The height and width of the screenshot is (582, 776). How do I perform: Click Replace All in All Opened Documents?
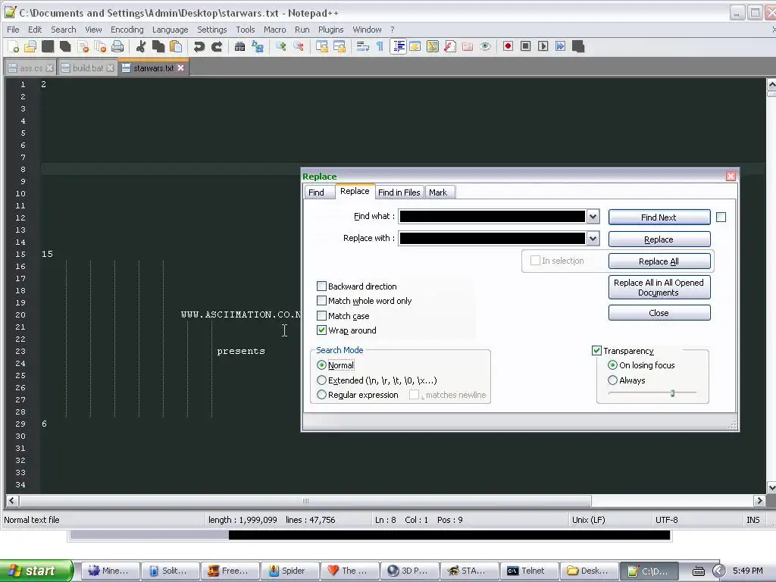coord(659,287)
